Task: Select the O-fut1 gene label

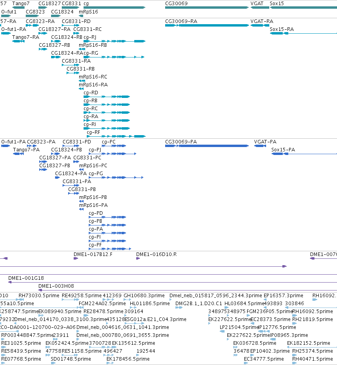Action: pyautogui.click(x=9, y=11)
